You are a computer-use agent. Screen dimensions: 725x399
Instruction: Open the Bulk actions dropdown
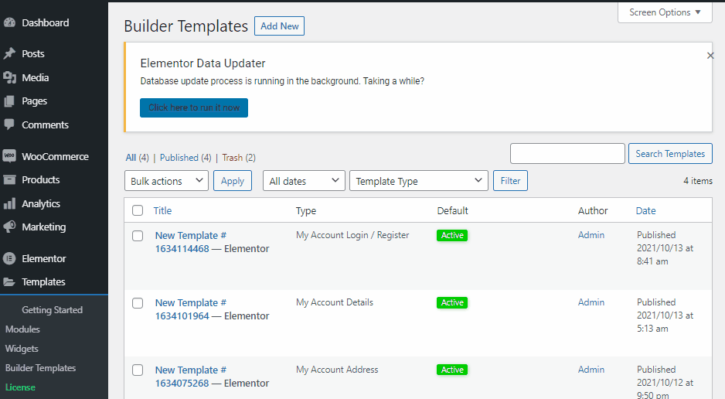(166, 181)
